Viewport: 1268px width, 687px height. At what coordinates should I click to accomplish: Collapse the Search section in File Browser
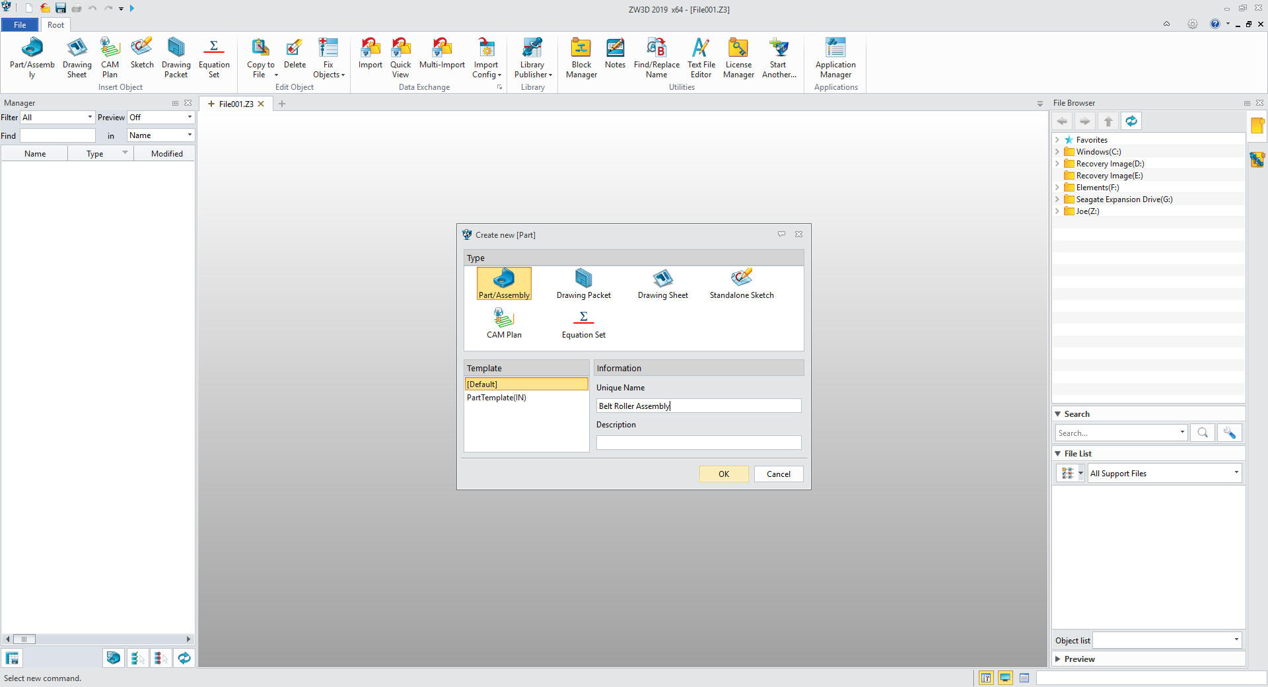pos(1058,414)
